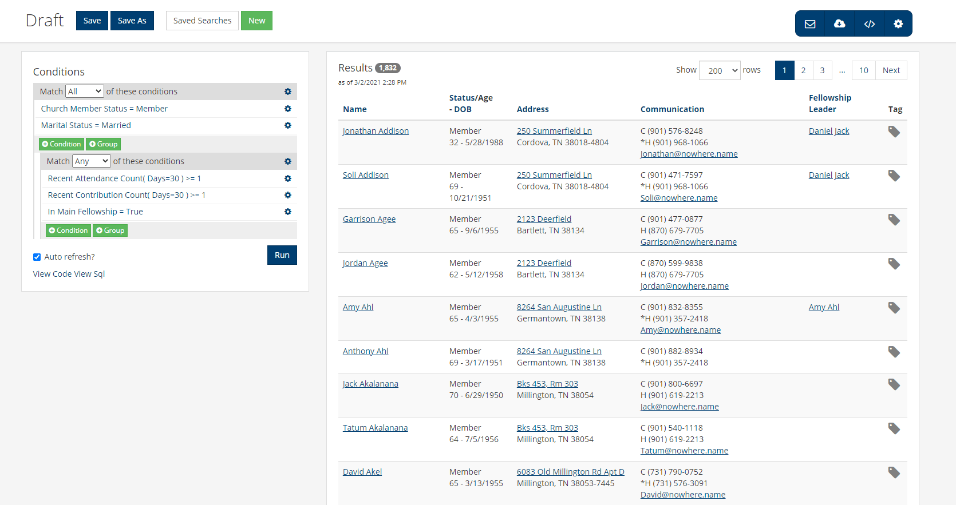The height and width of the screenshot is (505, 956).
Task: Open gear for Marital Status condition
Action: tap(288, 125)
